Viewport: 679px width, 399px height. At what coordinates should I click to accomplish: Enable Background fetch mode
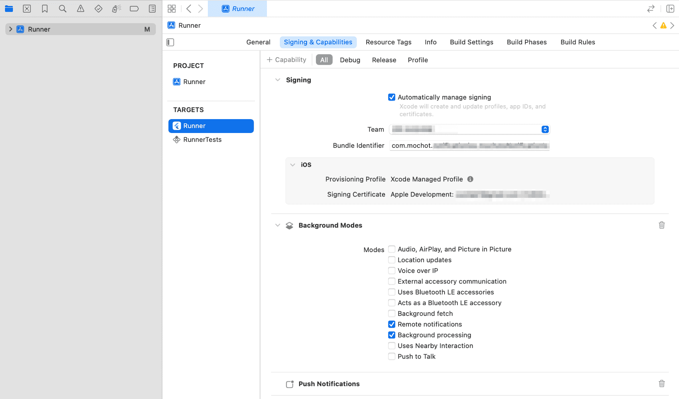coord(392,313)
